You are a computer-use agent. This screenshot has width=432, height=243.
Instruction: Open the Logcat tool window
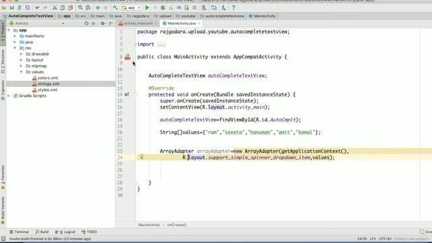(65, 232)
